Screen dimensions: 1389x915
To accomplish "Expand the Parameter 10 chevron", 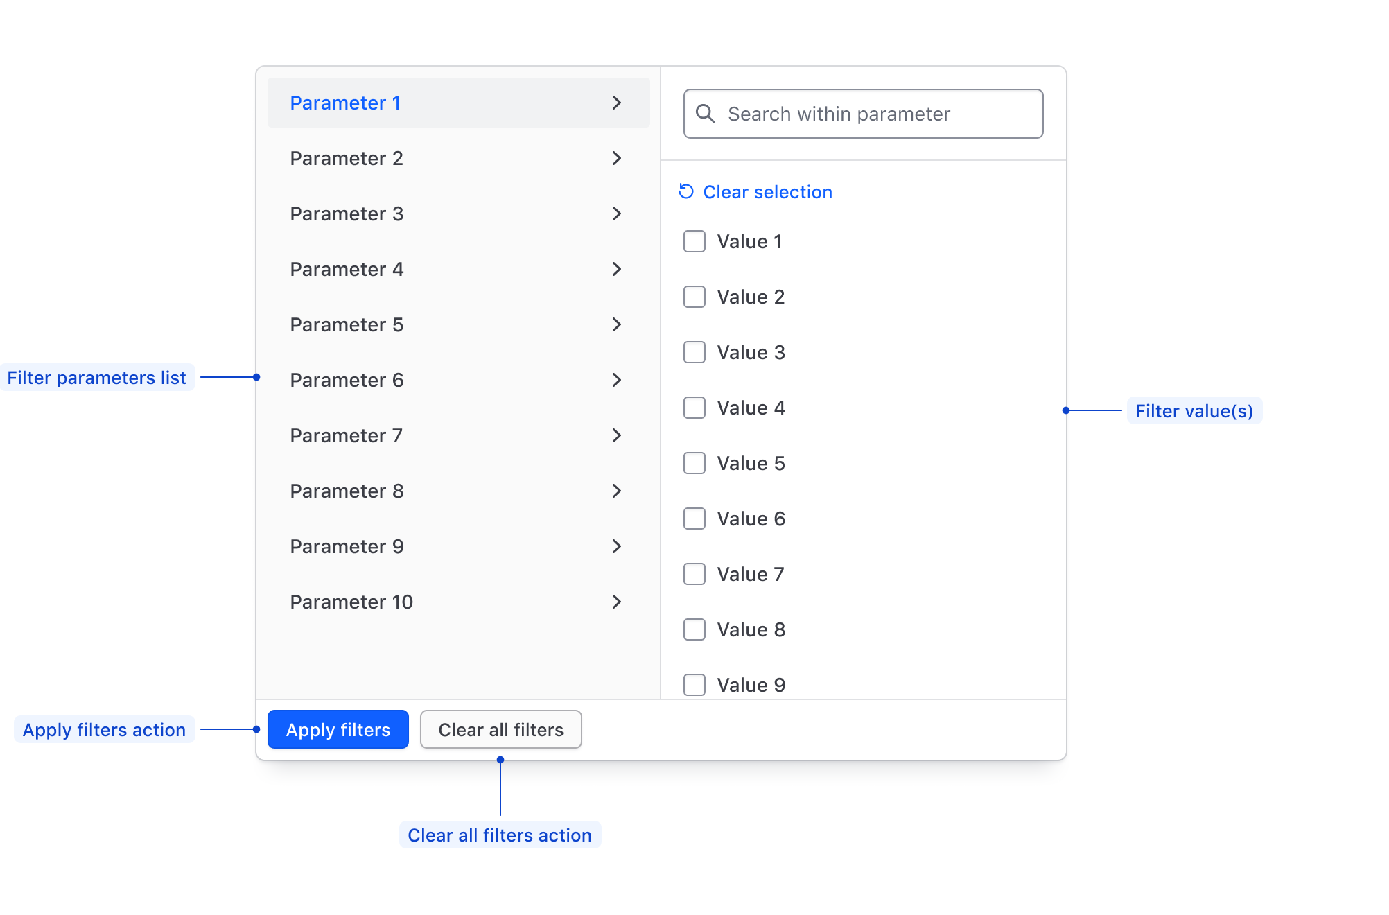I will coord(617,602).
